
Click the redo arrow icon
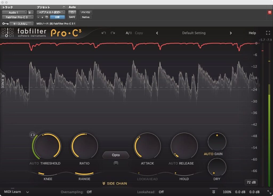pos(113,33)
